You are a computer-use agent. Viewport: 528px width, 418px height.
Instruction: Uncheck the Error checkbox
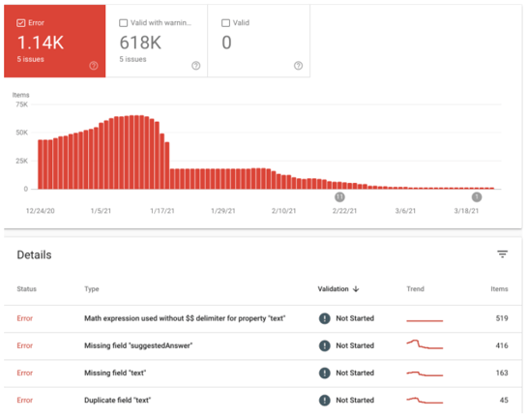21,23
